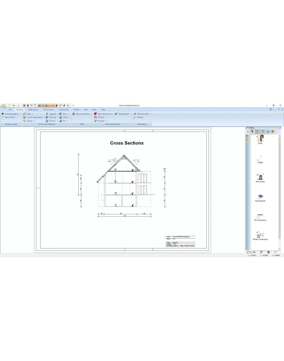Click the catalog panel vertical scrollbar
The height and width of the screenshot is (361, 284).
[x=279, y=188]
